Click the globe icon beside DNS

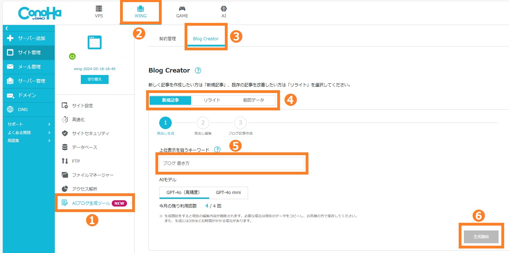pyautogui.click(x=10, y=109)
